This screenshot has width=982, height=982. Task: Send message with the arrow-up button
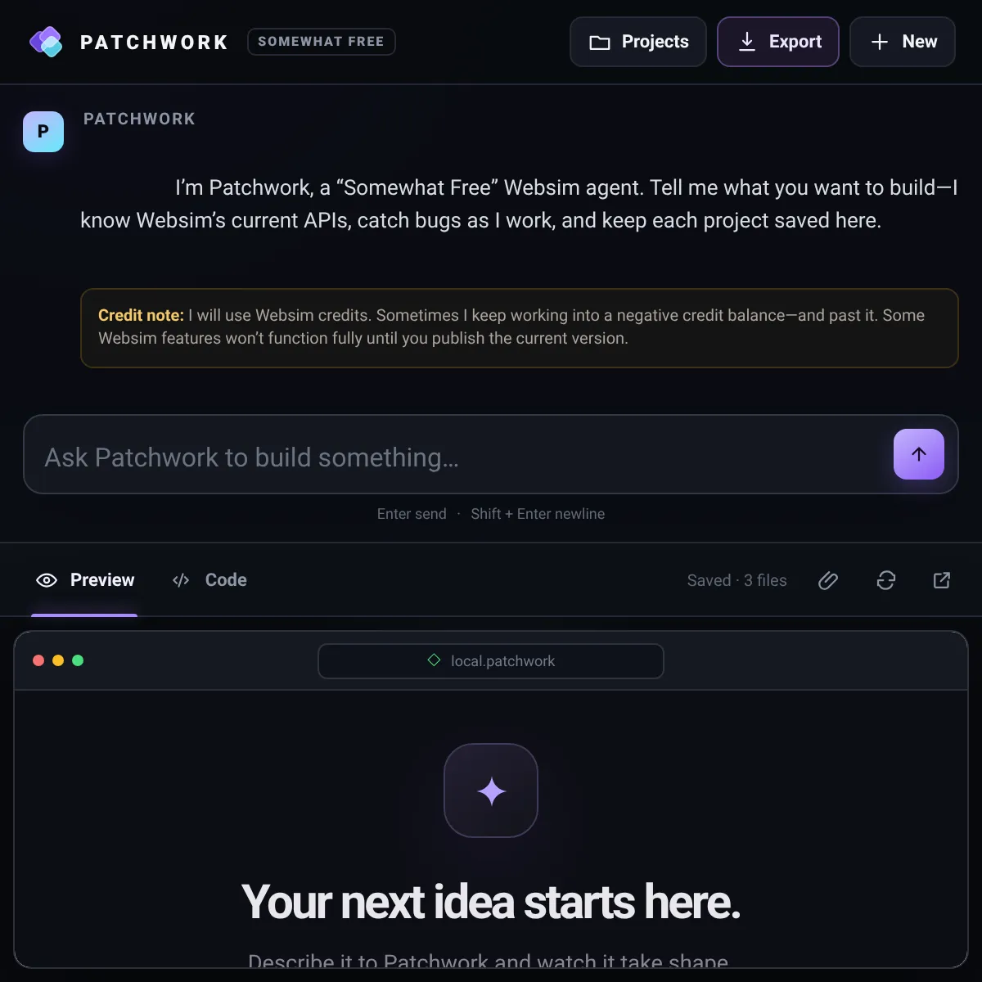click(919, 454)
